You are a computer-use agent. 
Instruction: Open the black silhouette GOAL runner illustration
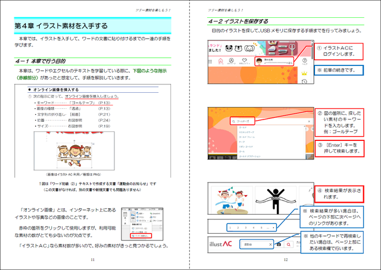click(276, 200)
